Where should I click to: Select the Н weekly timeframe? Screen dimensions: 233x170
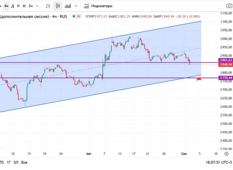18,6
